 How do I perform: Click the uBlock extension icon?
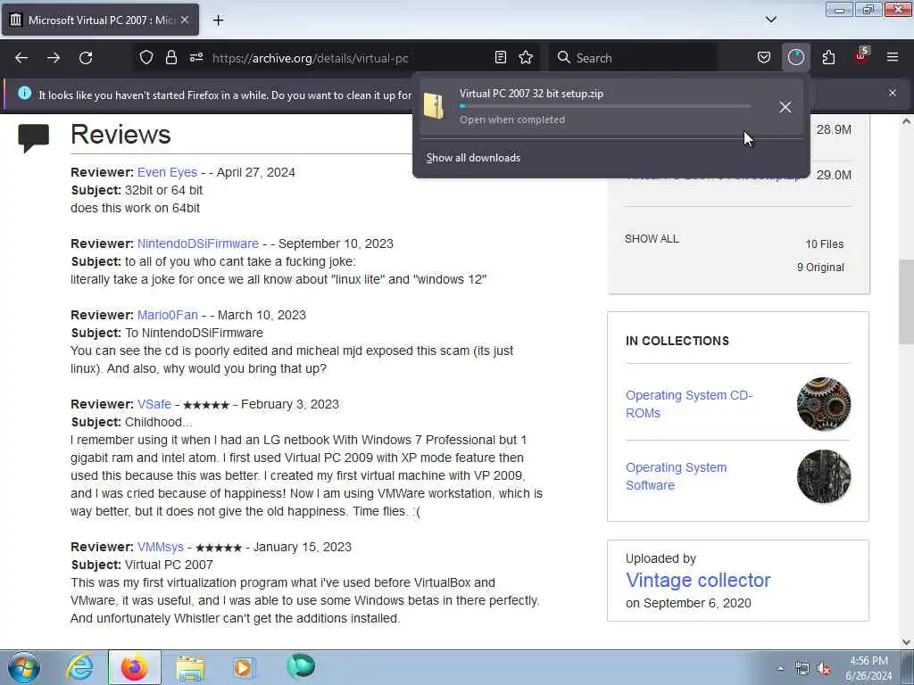(861, 56)
